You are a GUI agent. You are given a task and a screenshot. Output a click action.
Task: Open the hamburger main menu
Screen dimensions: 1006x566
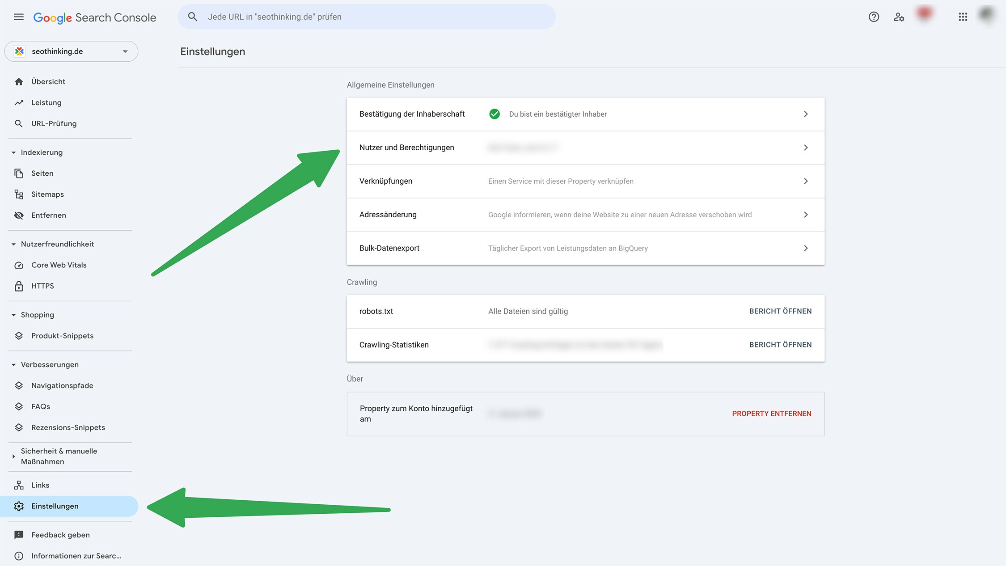(19, 17)
